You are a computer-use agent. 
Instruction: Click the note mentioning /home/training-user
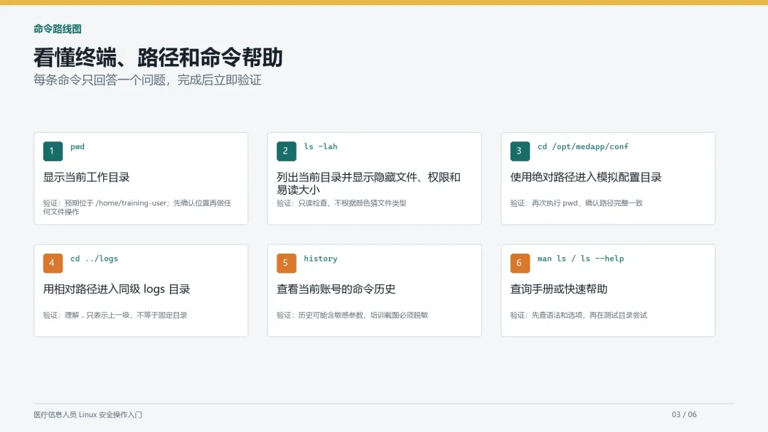click(x=137, y=207)
